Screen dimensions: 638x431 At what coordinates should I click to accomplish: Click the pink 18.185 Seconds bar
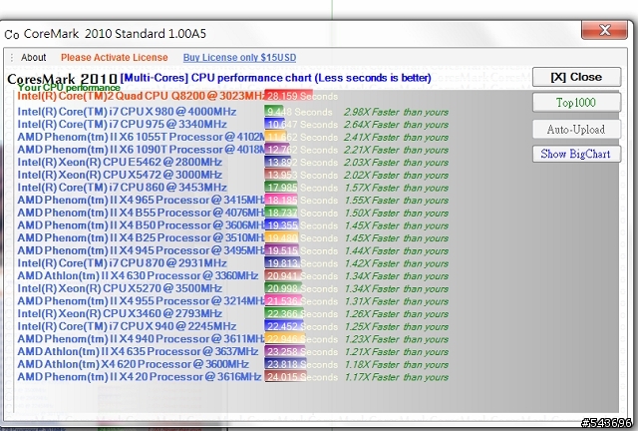coord(281,200)
